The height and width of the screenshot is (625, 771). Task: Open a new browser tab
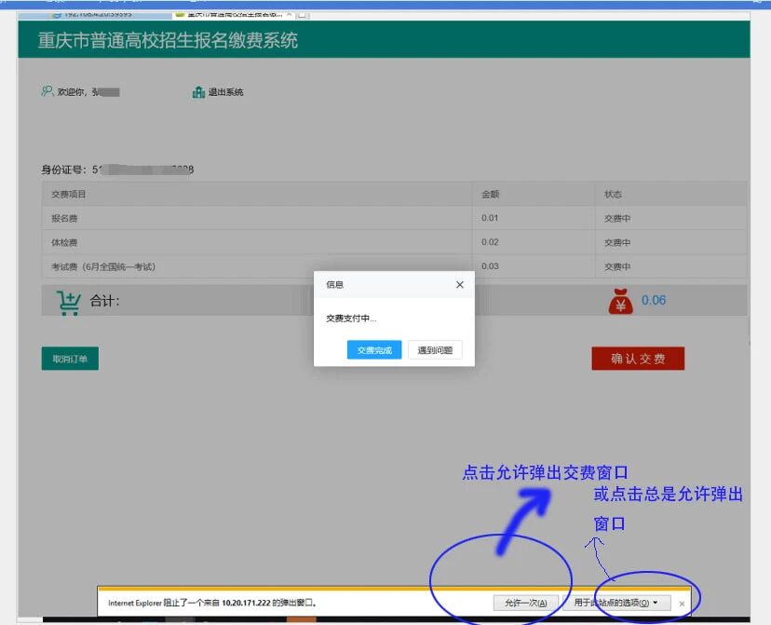[304, 15]
